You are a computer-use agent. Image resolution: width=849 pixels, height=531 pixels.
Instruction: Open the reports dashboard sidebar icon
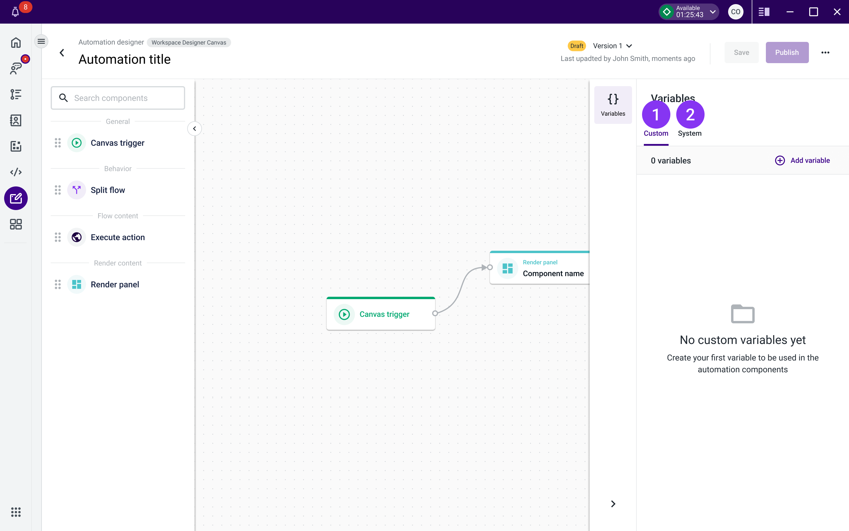tap(16, 146)
